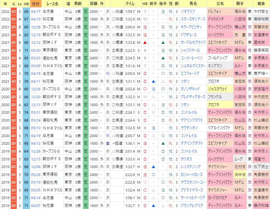Open horse link サリオス

coord(186,159)
